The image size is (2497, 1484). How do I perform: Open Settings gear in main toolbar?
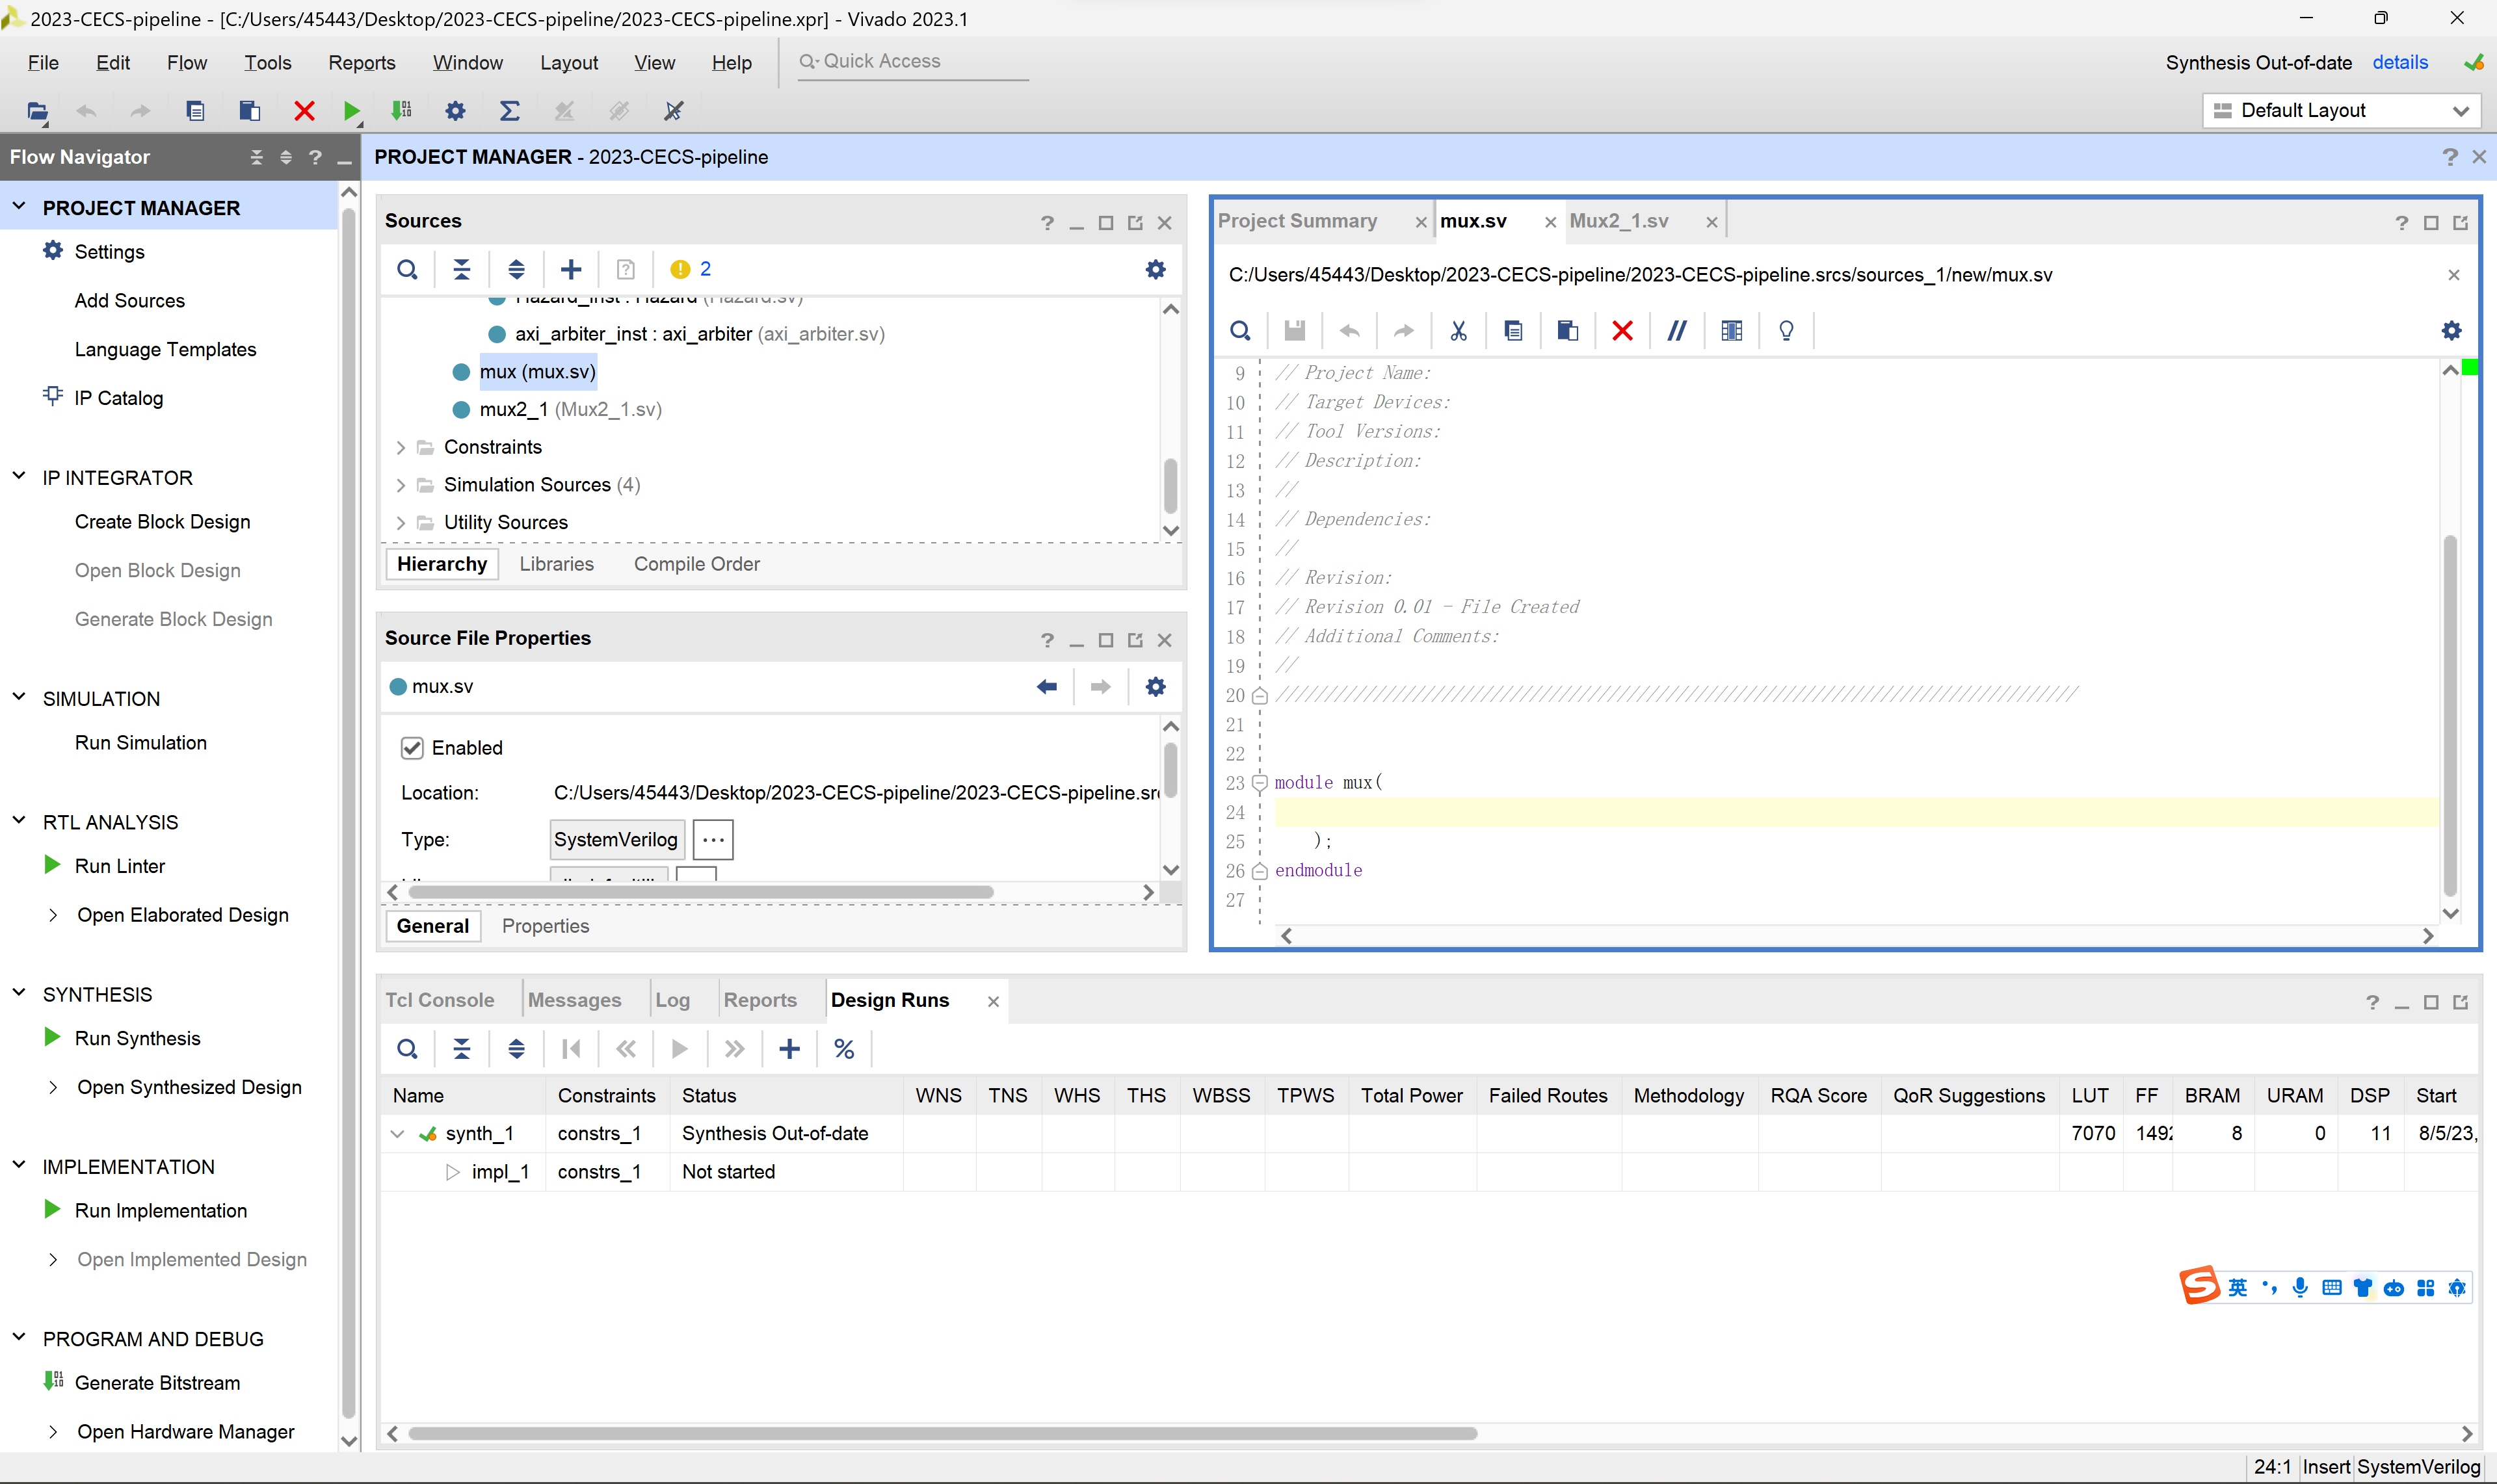(x=455, y=110)
